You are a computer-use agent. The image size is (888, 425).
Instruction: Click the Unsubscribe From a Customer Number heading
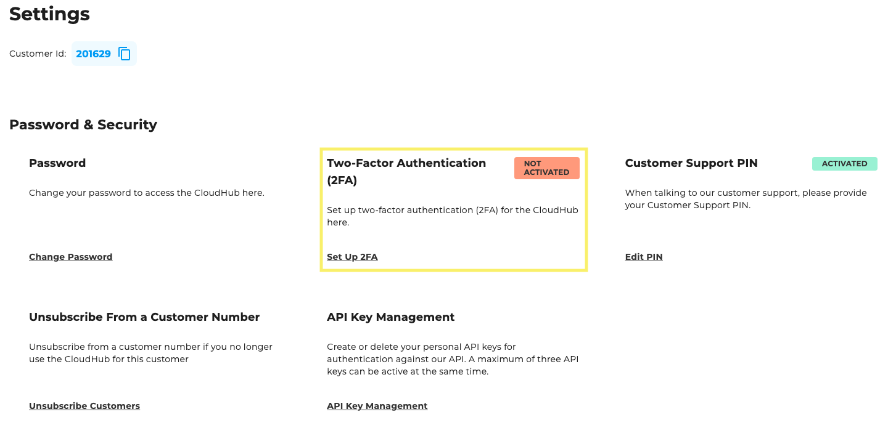point(144,317)
